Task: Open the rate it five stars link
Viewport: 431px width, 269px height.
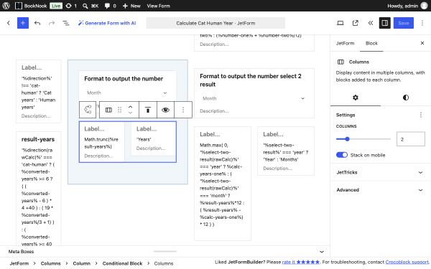Action: click(301, 262)
